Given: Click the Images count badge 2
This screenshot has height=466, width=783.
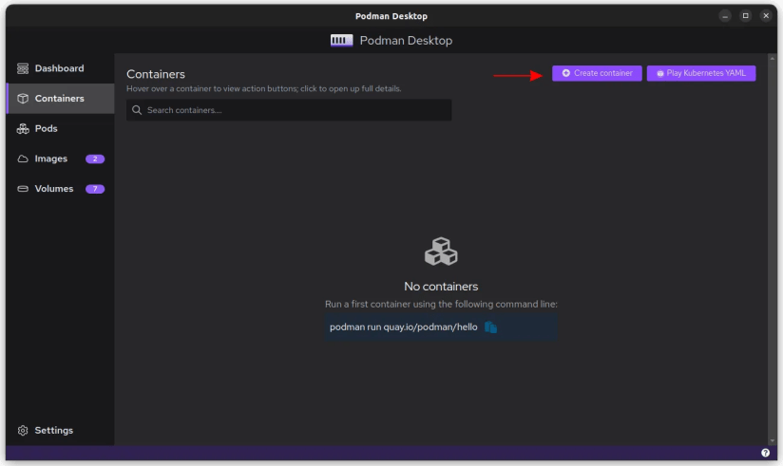Looking at the screenshot, I should [x=95, y=158].
